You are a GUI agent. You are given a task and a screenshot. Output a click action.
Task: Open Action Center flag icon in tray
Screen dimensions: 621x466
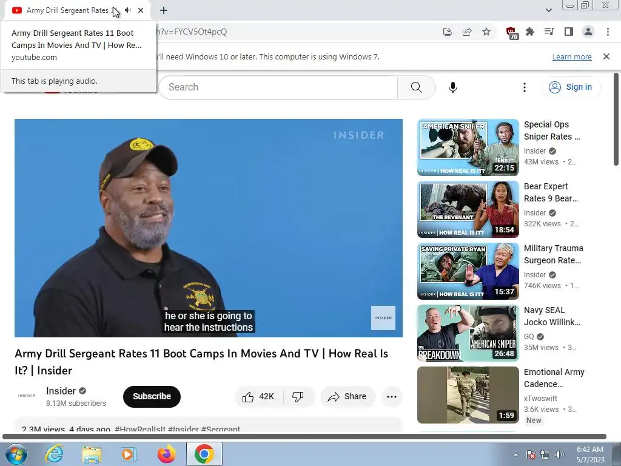[531, 454]
